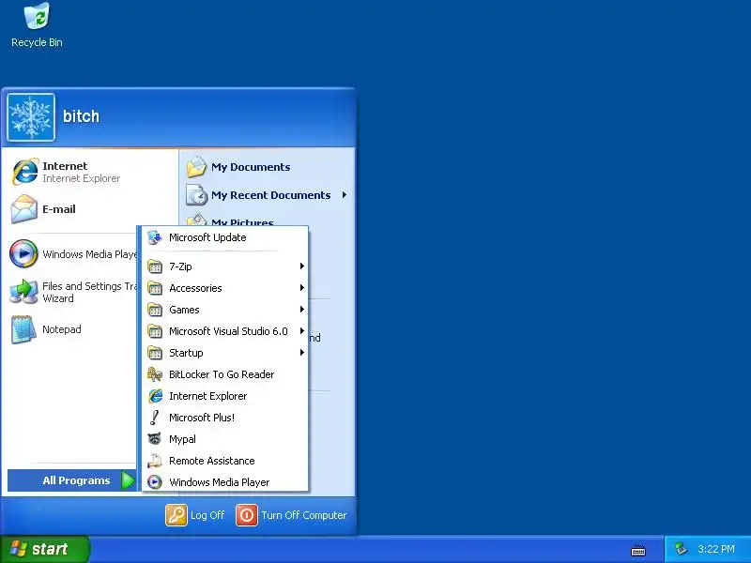Click the "Microsoft Visual Studio 6.0" text
Image resolution: width=751 pixels, height=563 pixels.
[228, 331]
